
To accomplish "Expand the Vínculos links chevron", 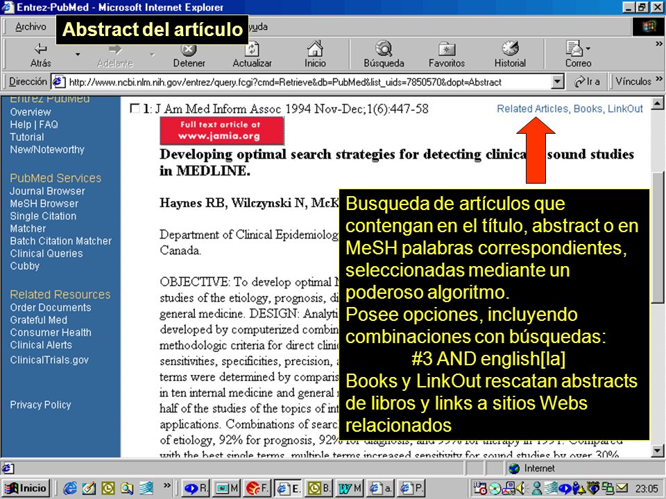I will tap(659, 79).
